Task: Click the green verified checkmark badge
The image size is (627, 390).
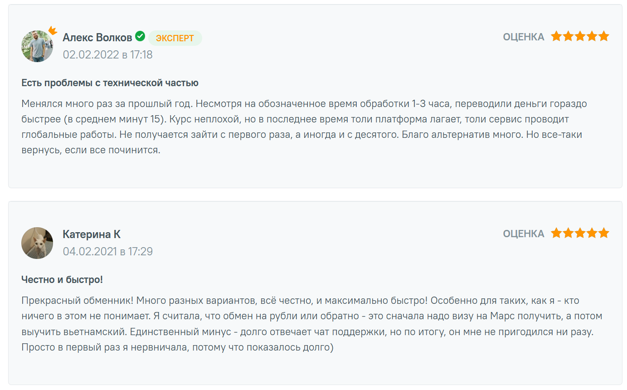Action: pos(140,36)
